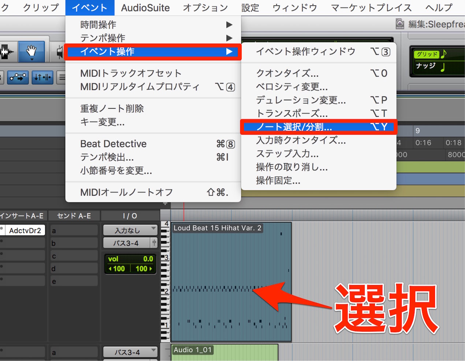Choose テンポ検出...
The width and height of the screenshot is (465, 361).
pos(153,157)
